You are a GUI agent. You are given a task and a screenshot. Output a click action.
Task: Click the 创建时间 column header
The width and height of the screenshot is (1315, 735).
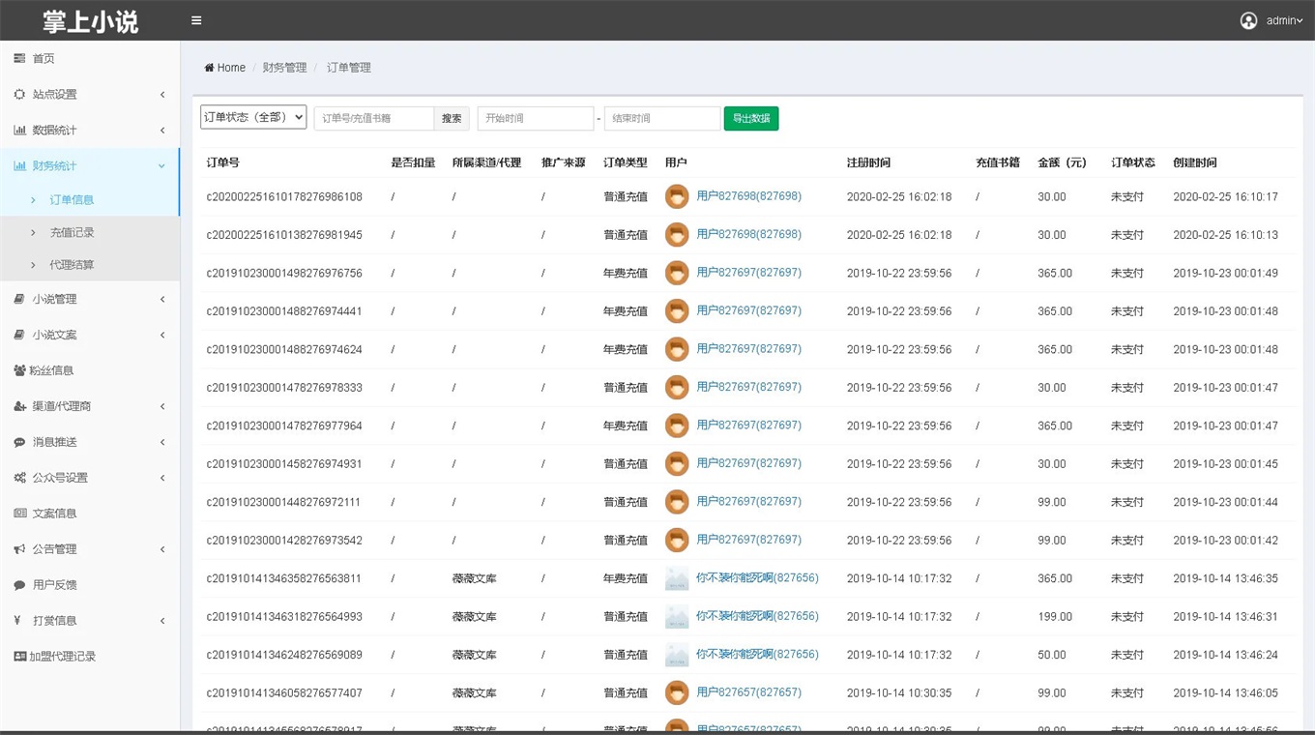(1195, 162)
